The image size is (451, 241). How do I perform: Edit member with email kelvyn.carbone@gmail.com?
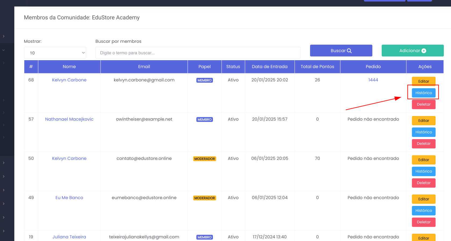pyautogui.click(x=424, y=81)
